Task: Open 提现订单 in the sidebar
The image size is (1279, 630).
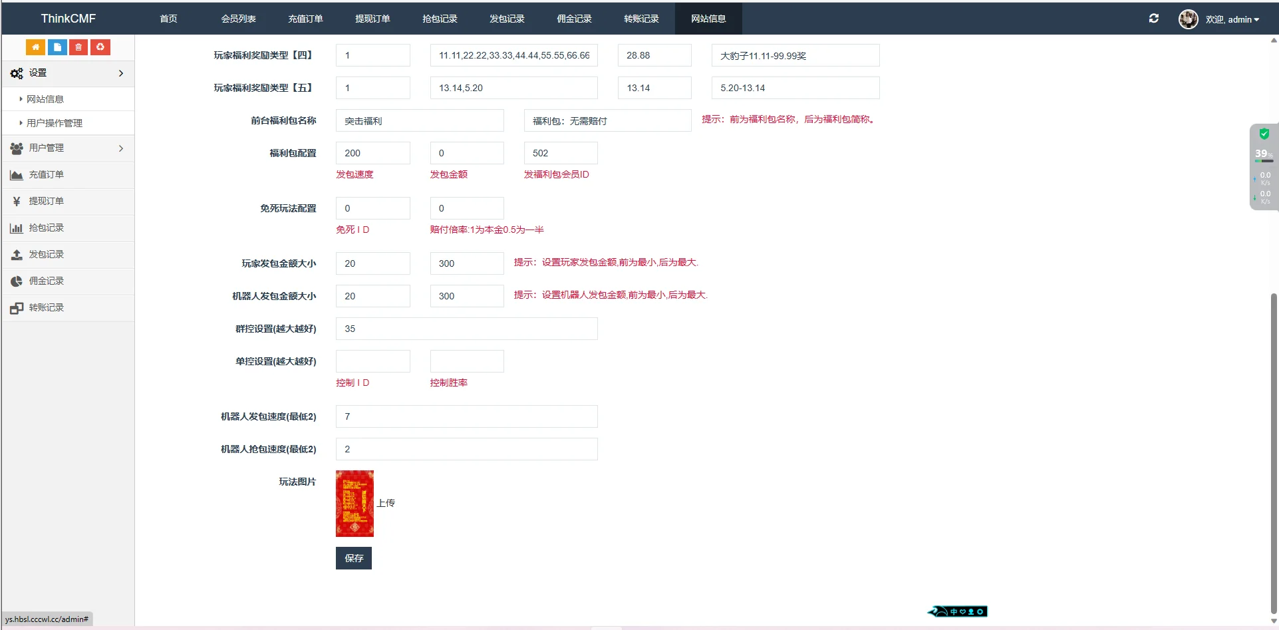Action: point(46,202)
